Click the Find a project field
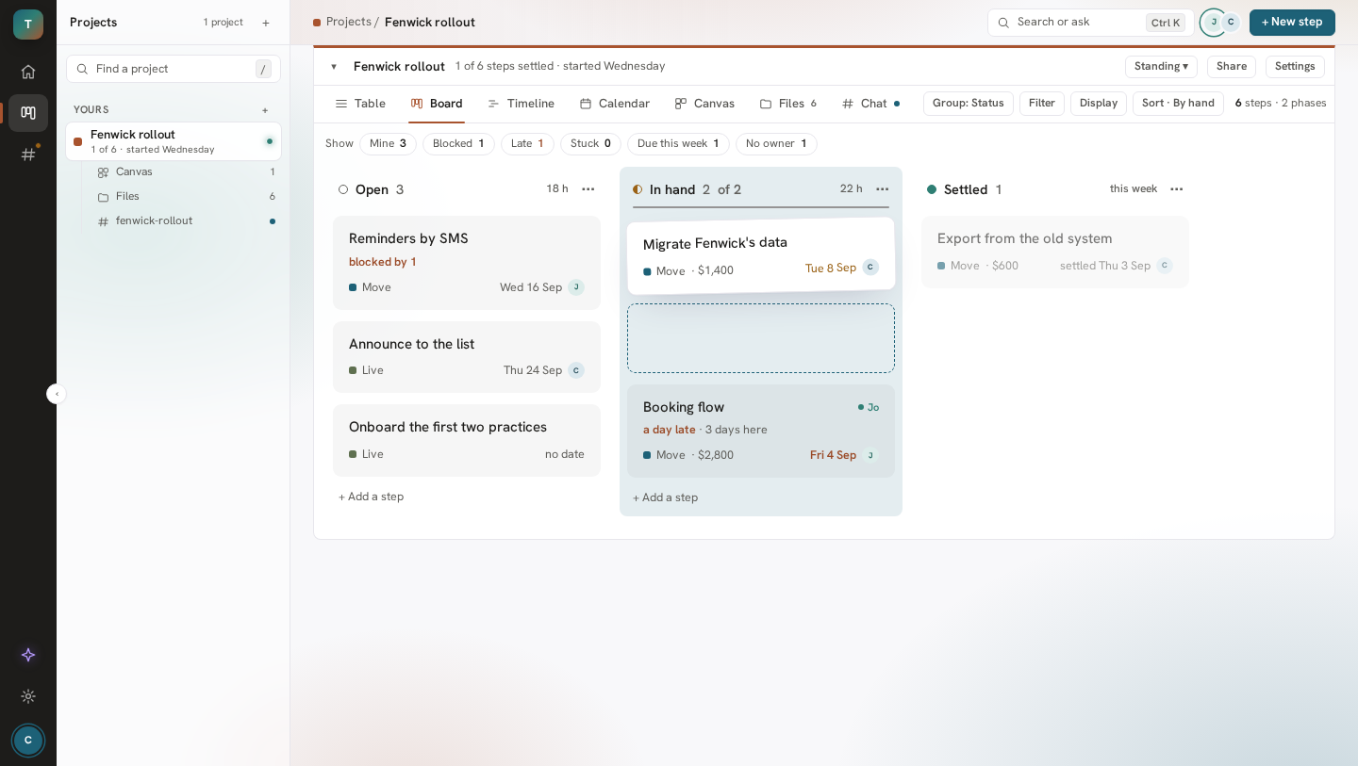 click(174, 69)
